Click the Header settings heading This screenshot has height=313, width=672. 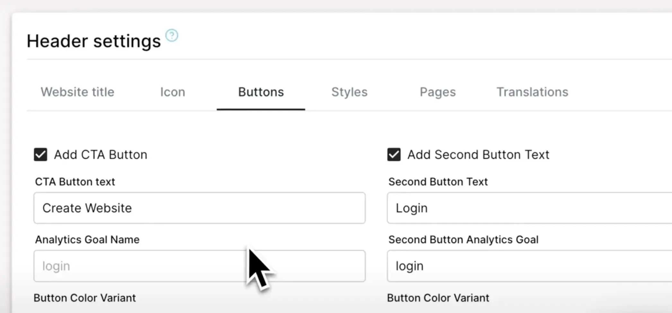click(x=93, y=41)
